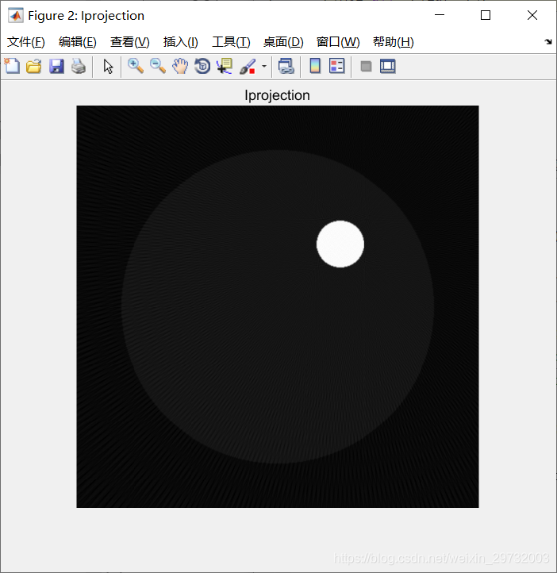
Task: Choose the Brush data tool
Action: 248,67
